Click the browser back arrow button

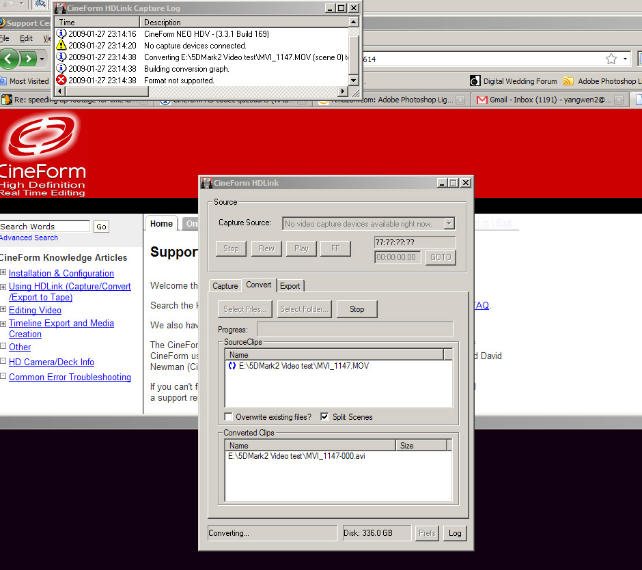(x=9, y=59)
